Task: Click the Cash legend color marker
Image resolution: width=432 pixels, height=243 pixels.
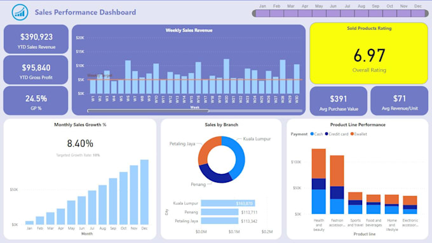Action: click(312, 134)
